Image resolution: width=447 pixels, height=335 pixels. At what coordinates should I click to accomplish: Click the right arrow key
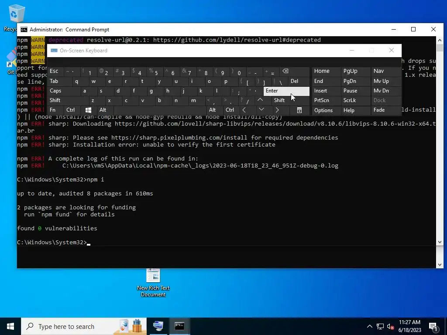pyautogui.click(x=277, y=110)
